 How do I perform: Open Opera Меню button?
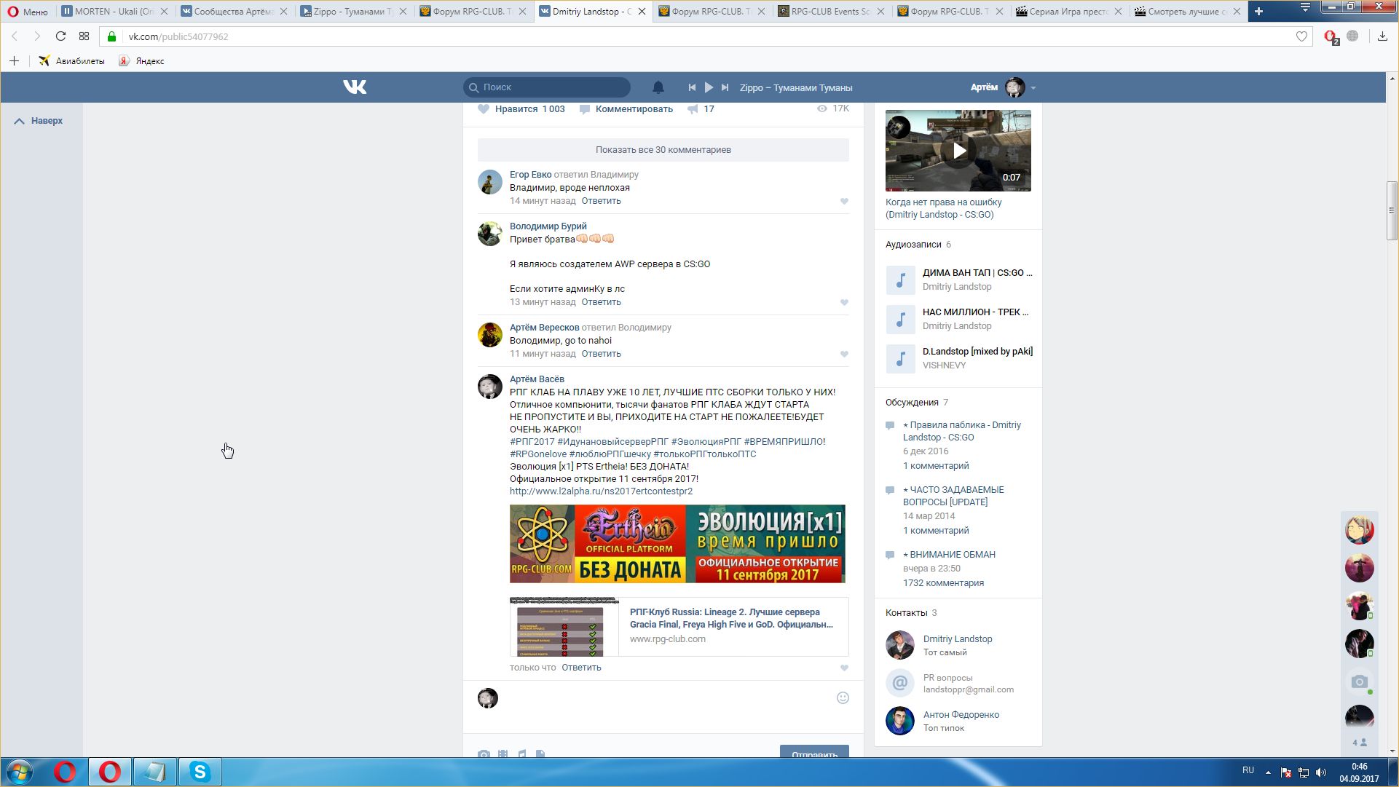coord(28,12)
